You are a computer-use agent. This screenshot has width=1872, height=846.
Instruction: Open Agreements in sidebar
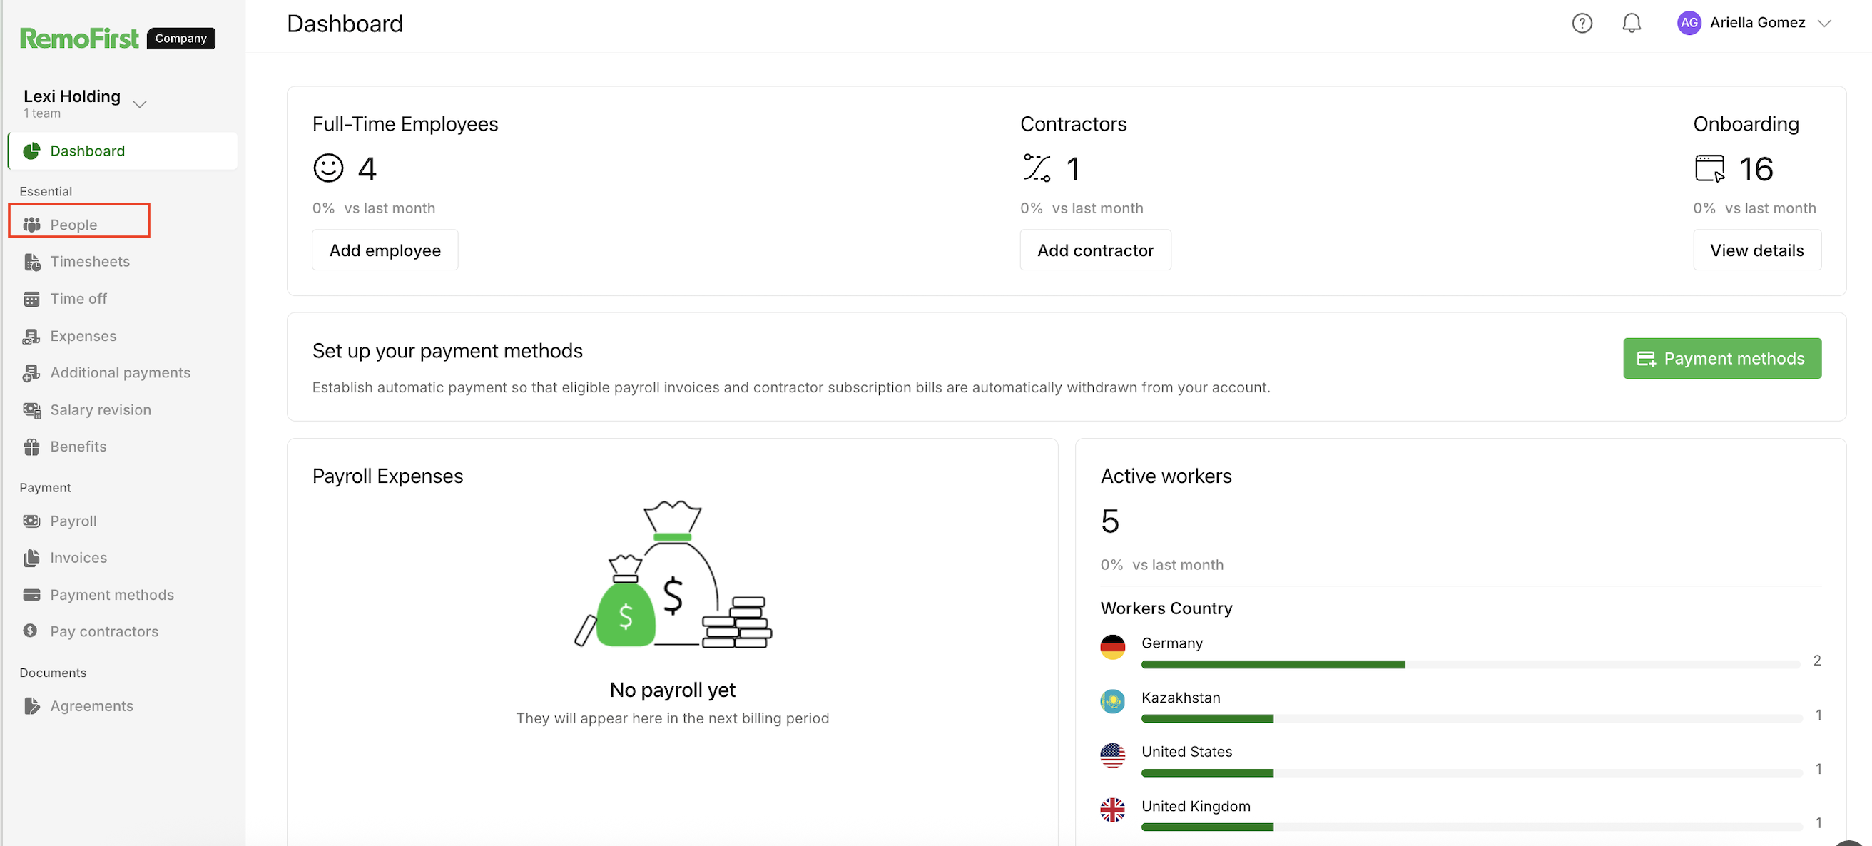91,705
